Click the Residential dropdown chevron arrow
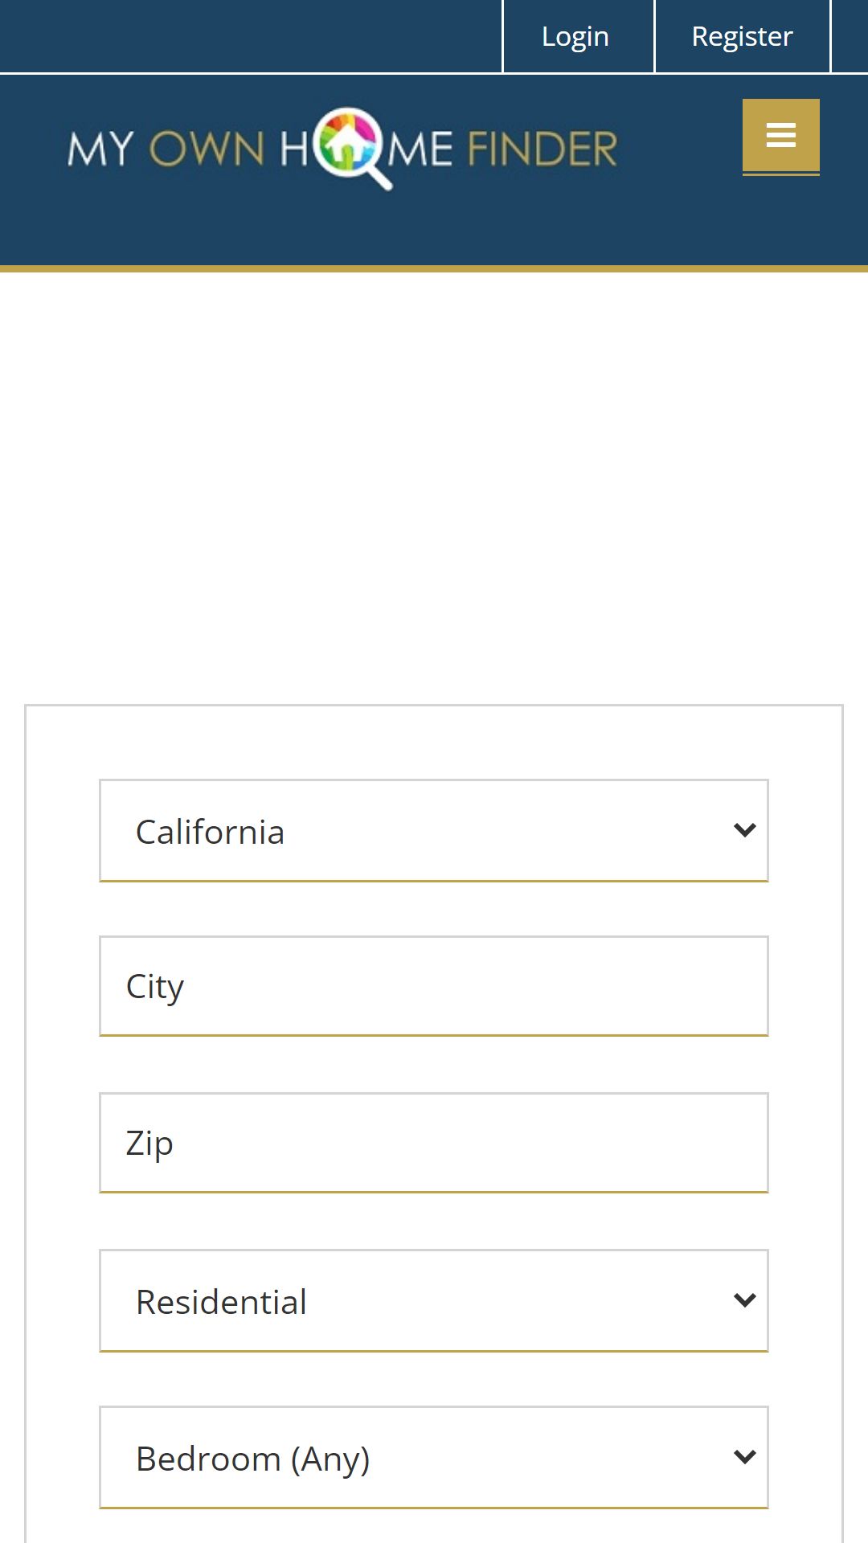Viewport: 868px width, 1543px height. pyautogui.click(x=745, y=1300)
